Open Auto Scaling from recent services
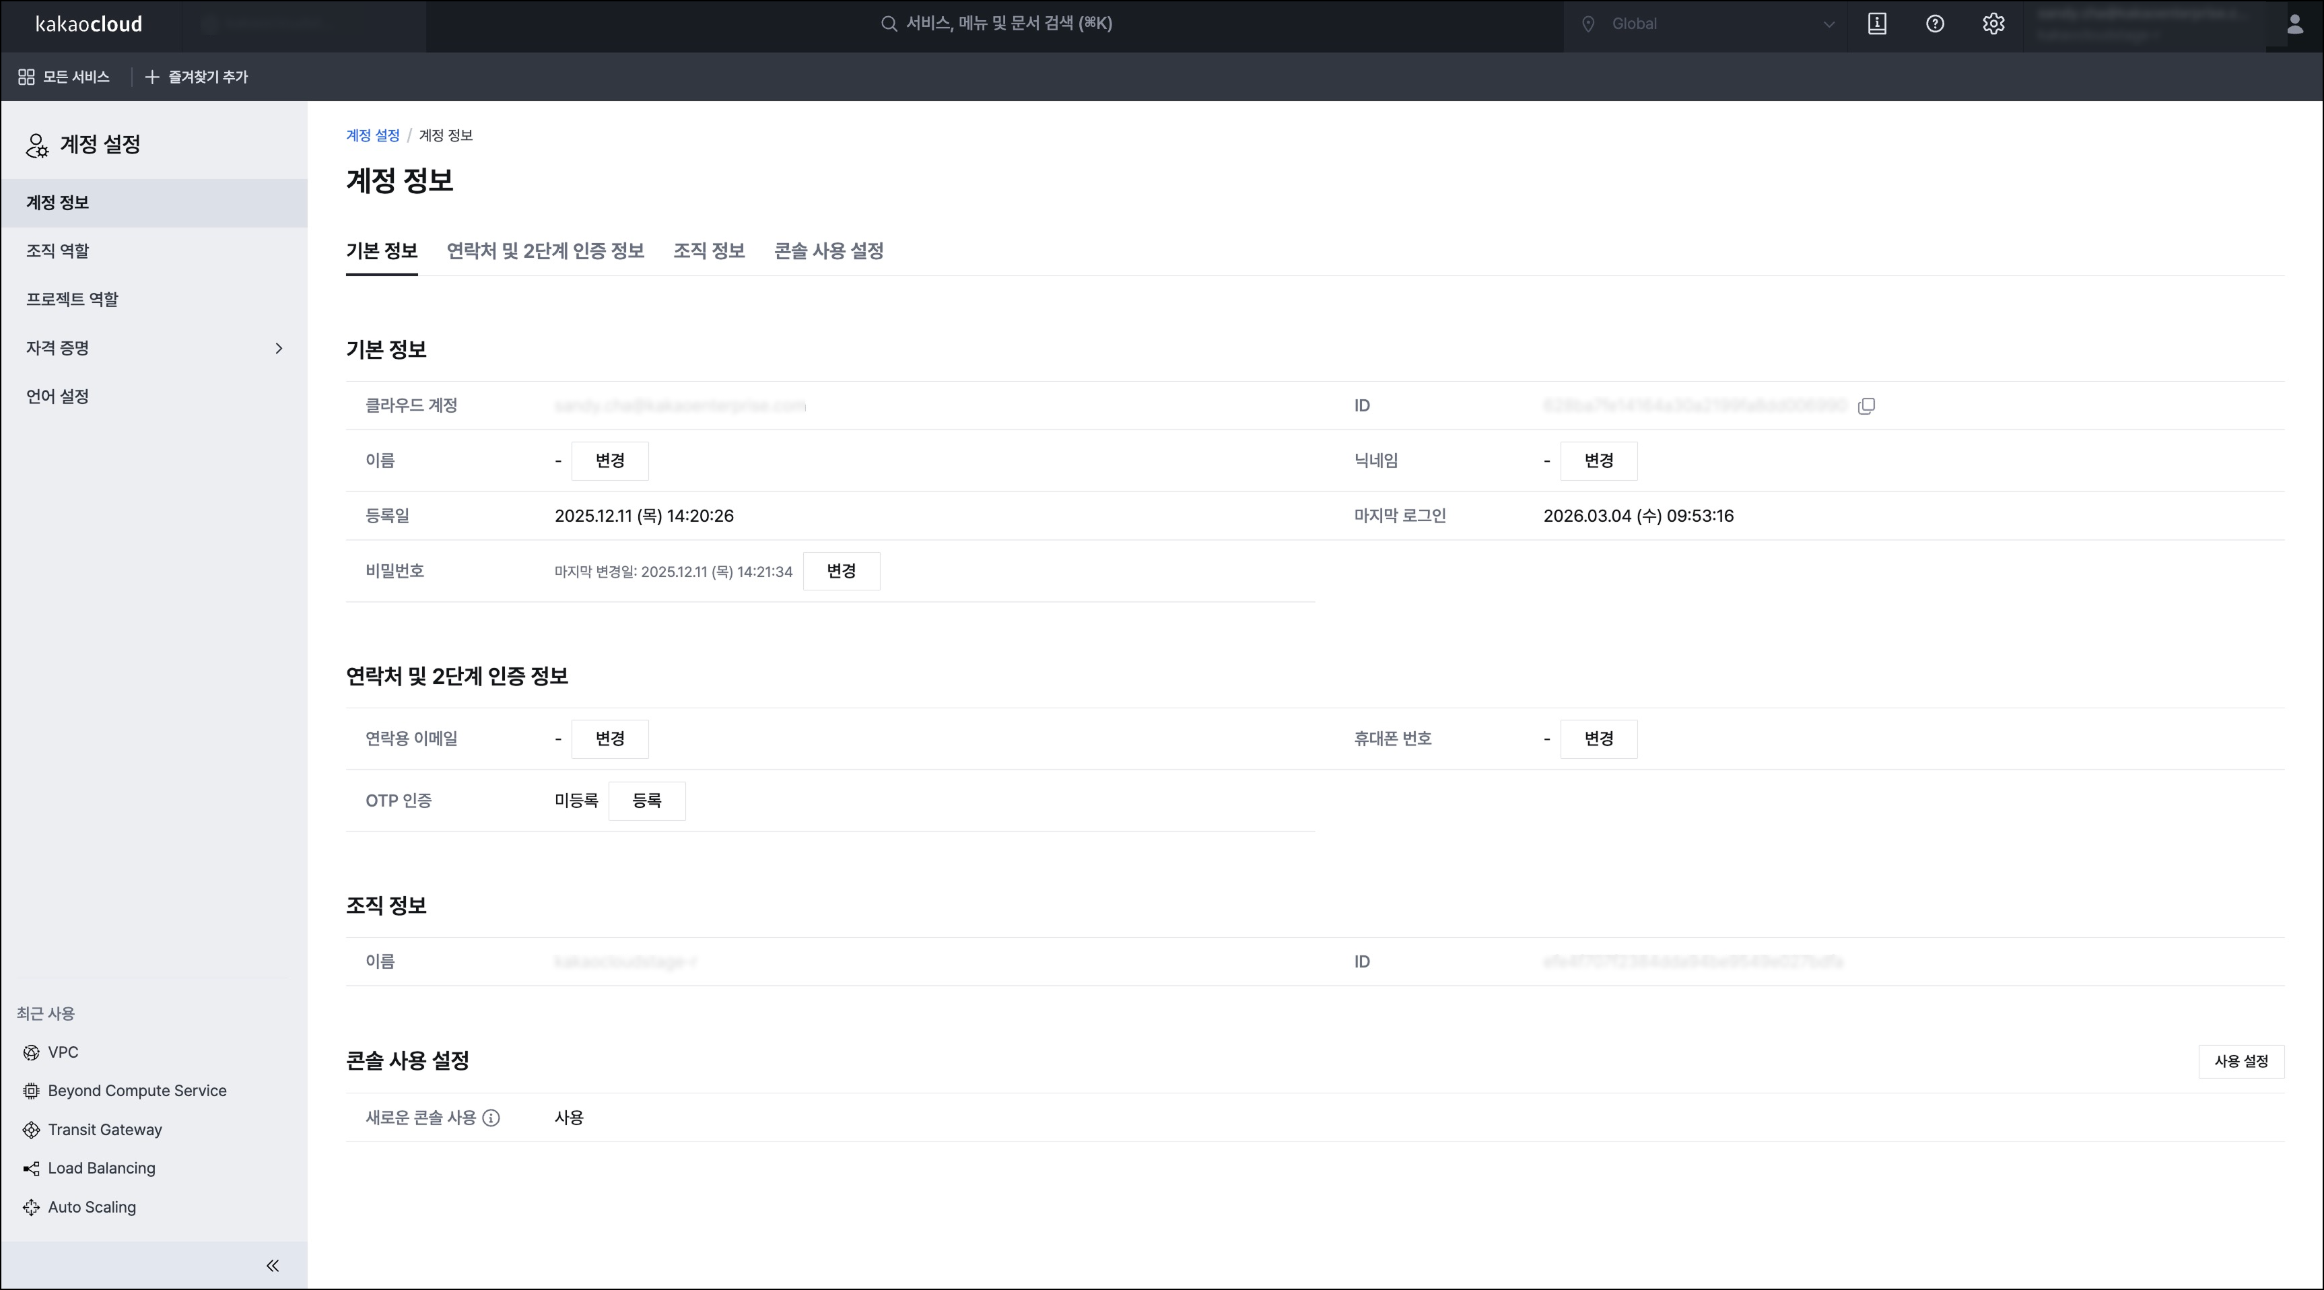Image resolution: width=2324 pixels, height=1290 pixels. tap(91, 1207)
